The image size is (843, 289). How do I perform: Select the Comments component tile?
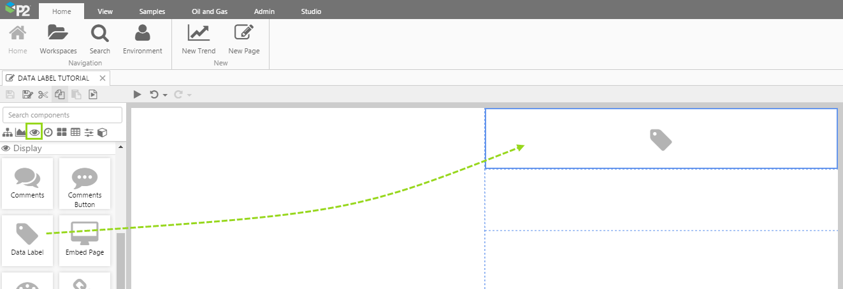27,184
